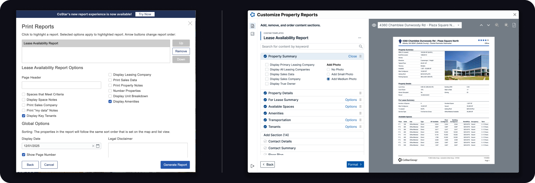Click Back in Print Reports dialog

coord(30,165)
